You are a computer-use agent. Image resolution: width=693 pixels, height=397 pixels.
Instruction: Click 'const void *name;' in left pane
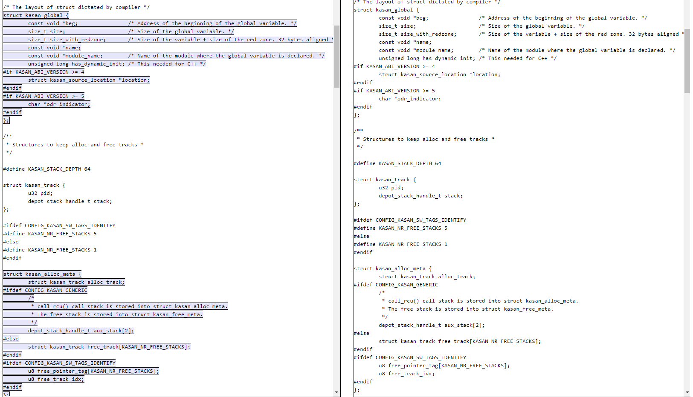point(54,48)
